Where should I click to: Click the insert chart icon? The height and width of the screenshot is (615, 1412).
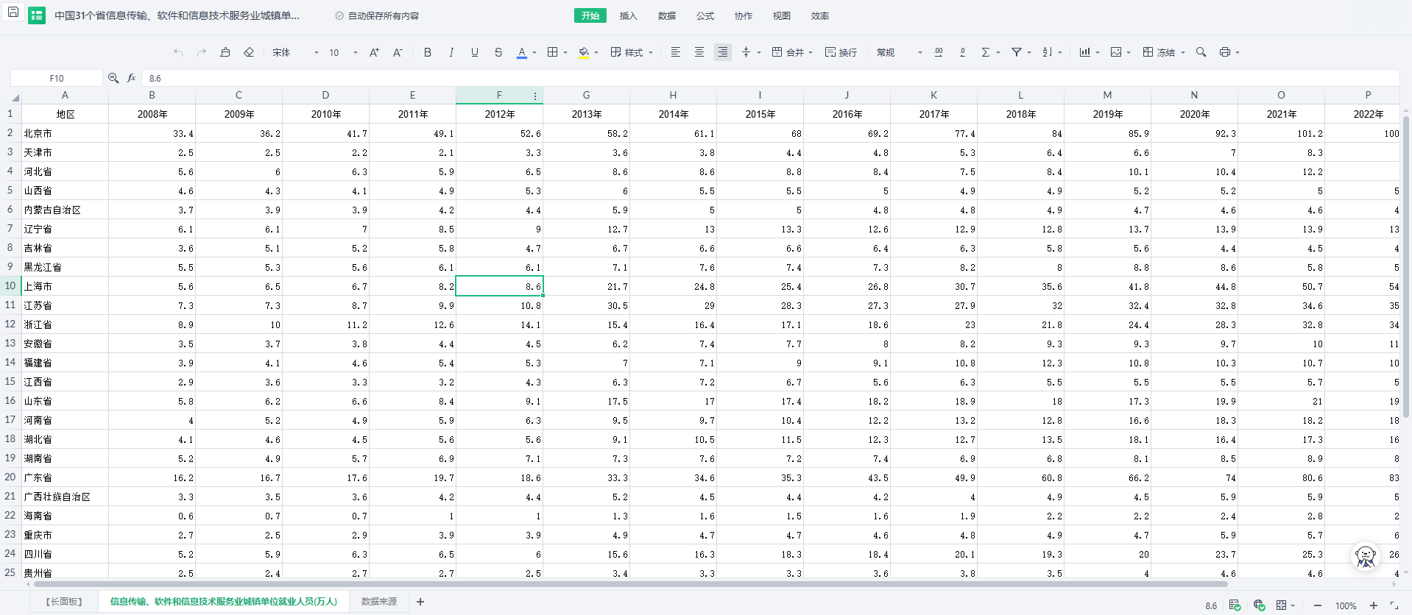[x=1084, y=52]
